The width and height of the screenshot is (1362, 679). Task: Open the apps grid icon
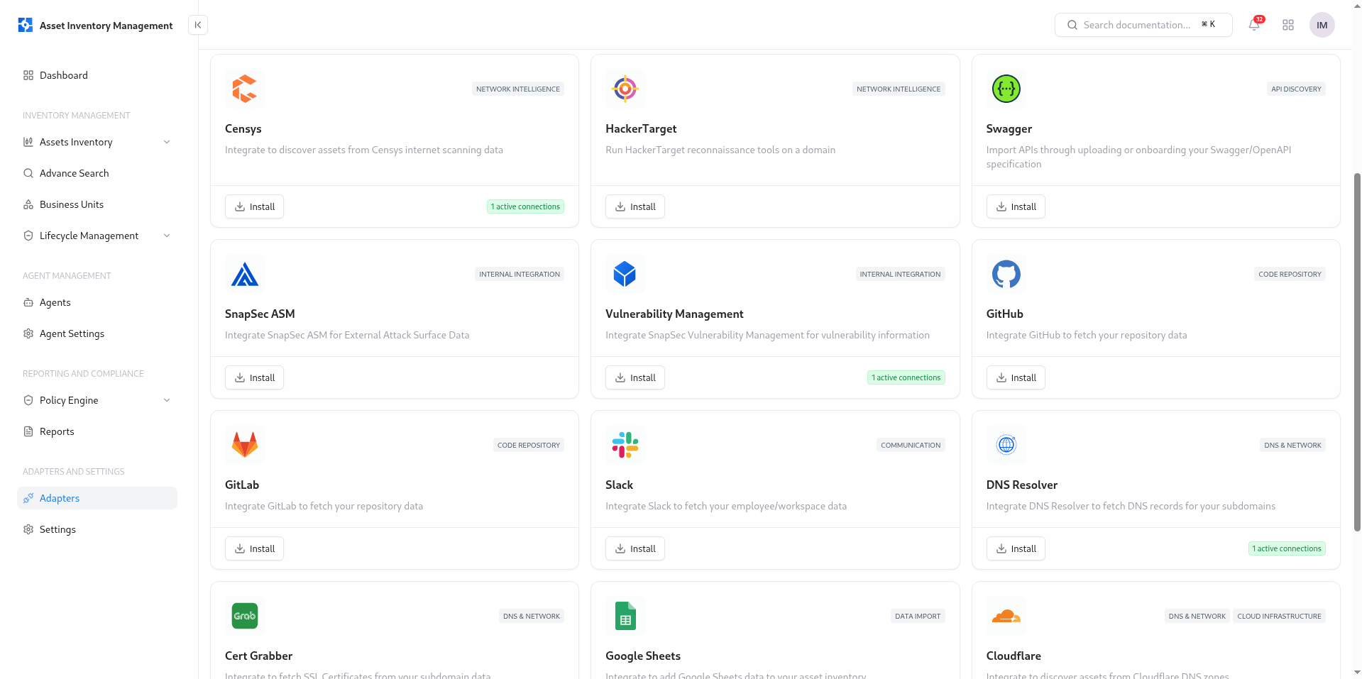[x=1288, y=26]
